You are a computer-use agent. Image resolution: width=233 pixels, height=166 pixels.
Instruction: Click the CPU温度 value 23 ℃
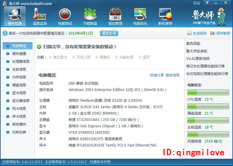coord(209,99)
